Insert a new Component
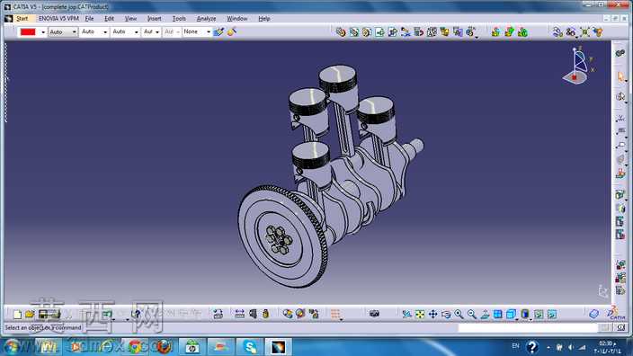The image size is (633, 356). click(x=341, y=31)
